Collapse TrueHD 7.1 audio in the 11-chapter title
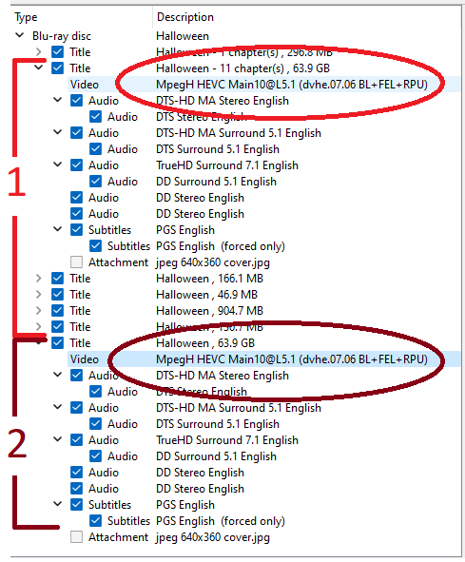This screenshot has width=465, height=562. tap(57, 165)
